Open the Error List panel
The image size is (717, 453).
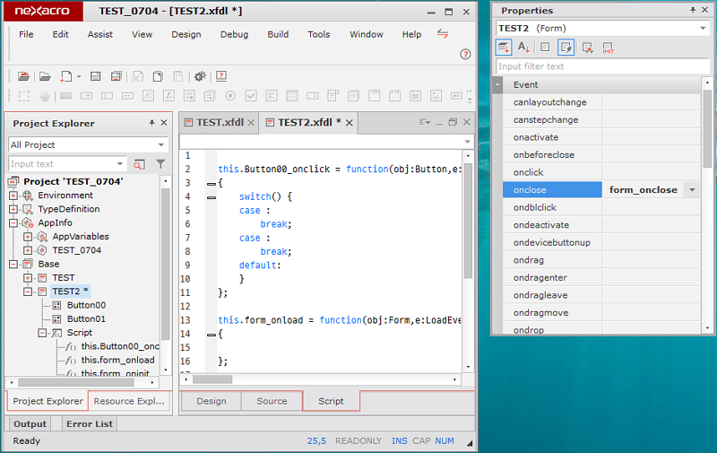91,423
